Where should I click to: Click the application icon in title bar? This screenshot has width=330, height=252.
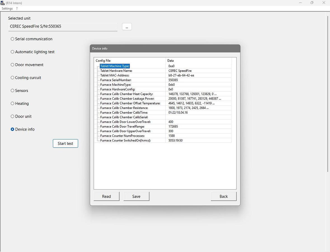[3, 3]
